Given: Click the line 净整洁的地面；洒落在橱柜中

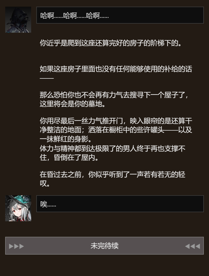Looking at the screenshot, I should pyautogui.click(x=116, y=130).
